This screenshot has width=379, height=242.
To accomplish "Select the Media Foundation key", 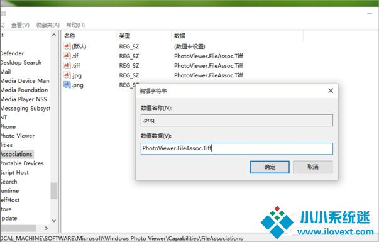I will tap(24, 90).
